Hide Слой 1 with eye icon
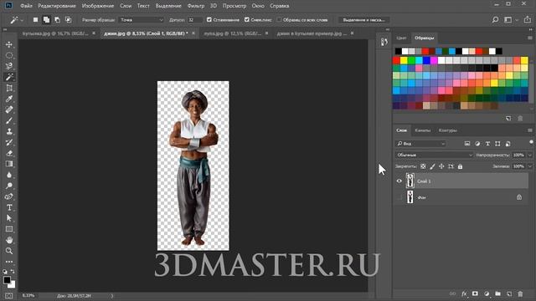Screen dimensions: 536x301 pos(399,181)
